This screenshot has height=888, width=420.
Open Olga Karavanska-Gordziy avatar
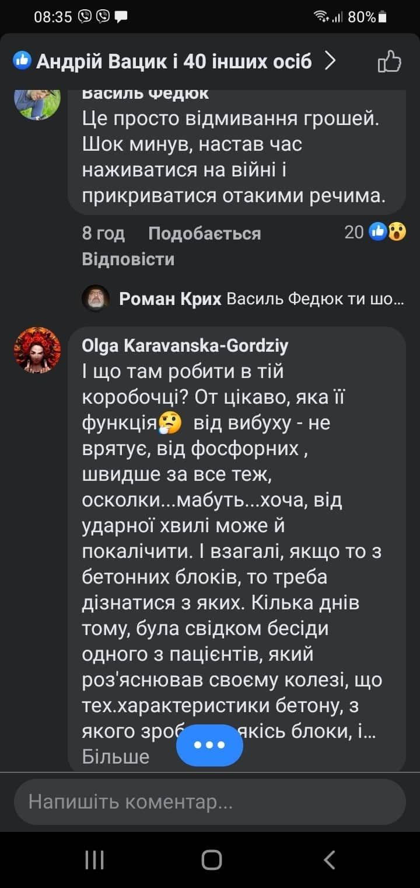point(37,350)
